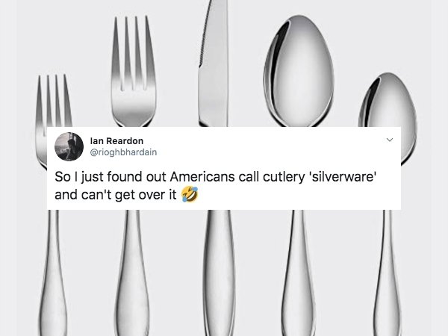
Task: Click the knife blade image
Action: coord(214,63)
